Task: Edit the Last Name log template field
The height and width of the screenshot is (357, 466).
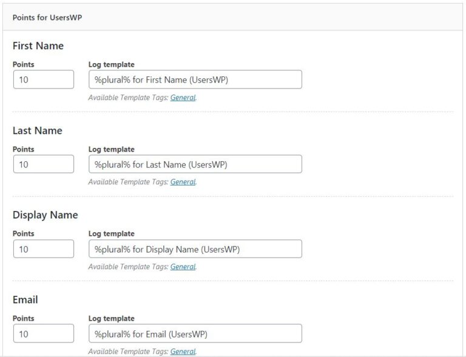Action: (195, 164)
